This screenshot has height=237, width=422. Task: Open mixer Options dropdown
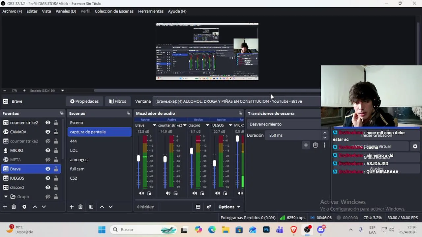(229, 207)
